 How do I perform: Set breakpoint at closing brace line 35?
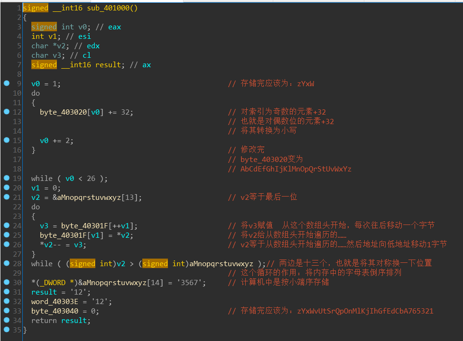click(x=7, y=330)
